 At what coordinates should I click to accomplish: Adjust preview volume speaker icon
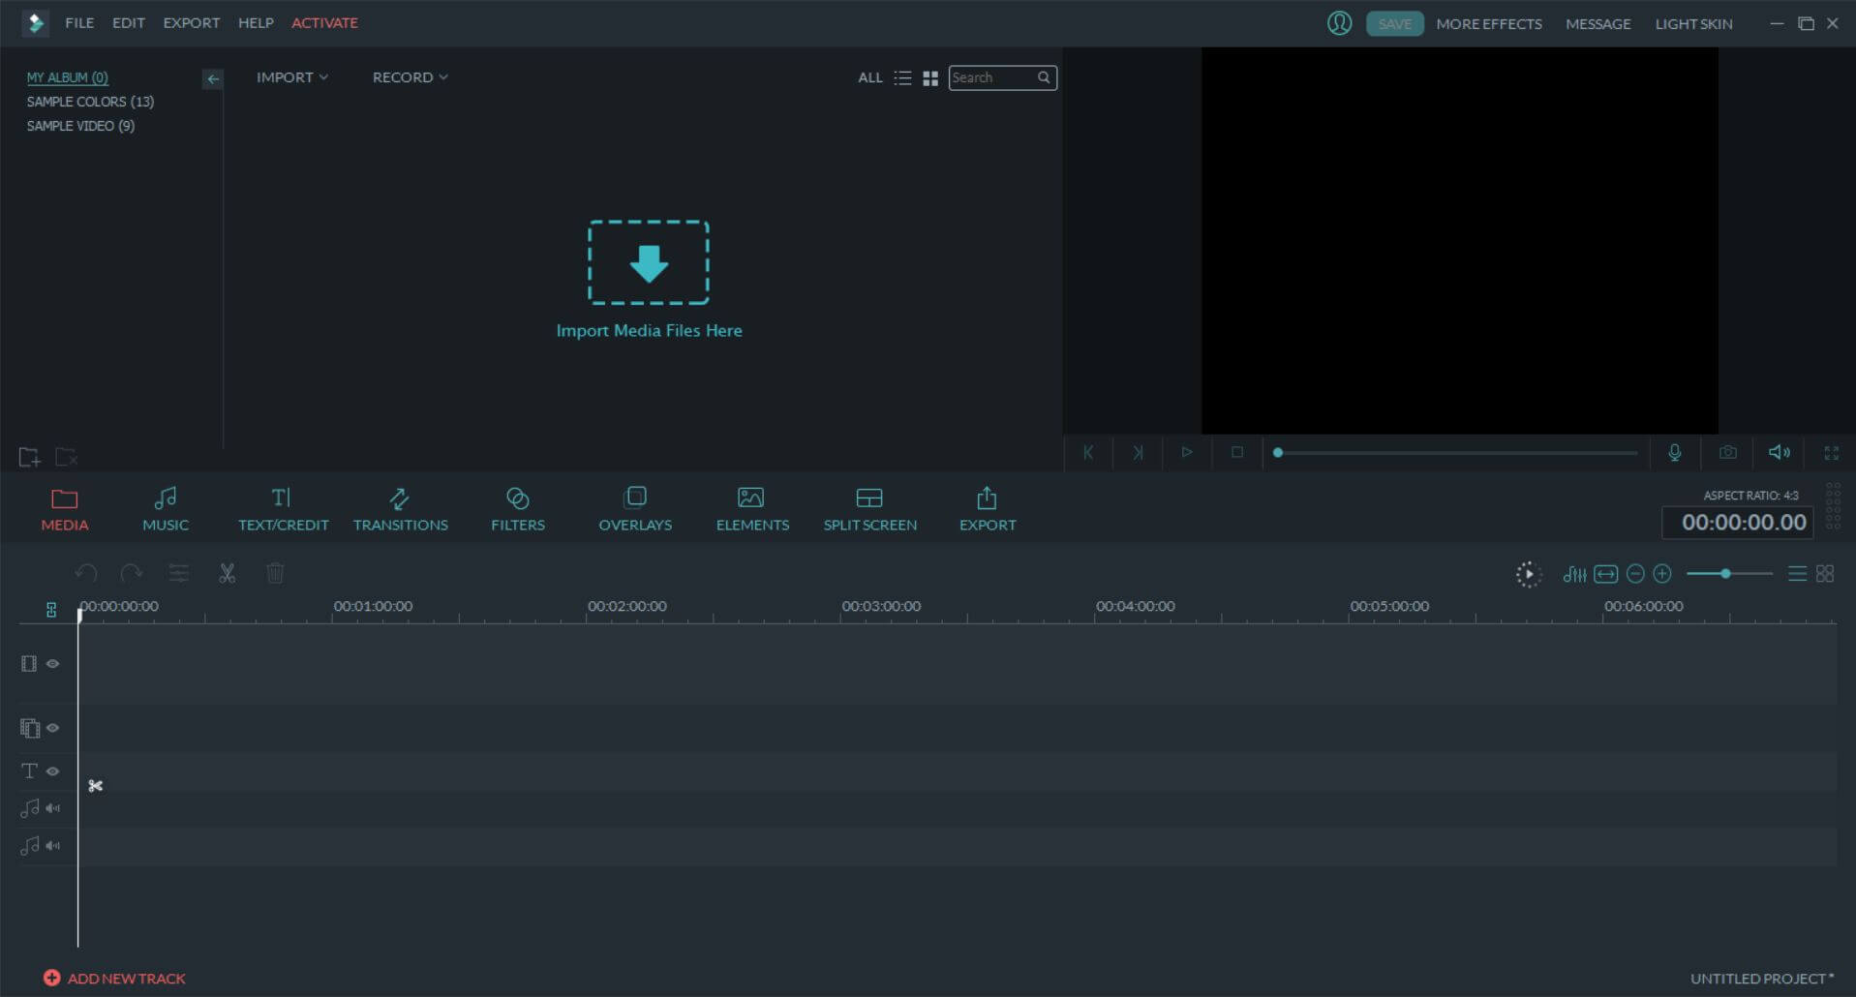1780,452
